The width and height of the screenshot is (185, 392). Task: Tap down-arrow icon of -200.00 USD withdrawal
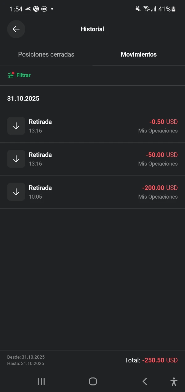point(16,192)
